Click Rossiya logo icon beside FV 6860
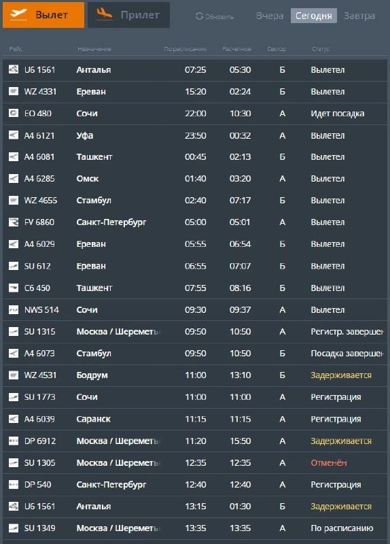 click(x=14, y=222)
